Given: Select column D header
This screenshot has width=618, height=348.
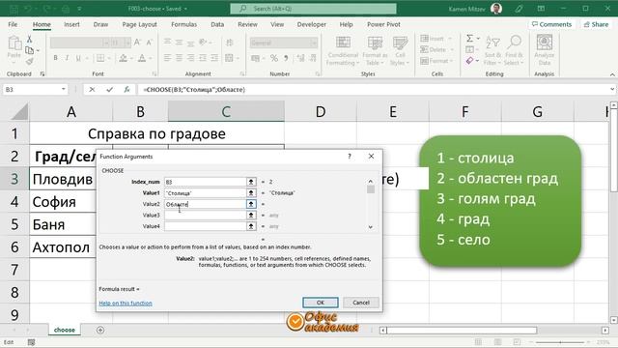Looking at the screenshot, I should click(x=321, y=112).
